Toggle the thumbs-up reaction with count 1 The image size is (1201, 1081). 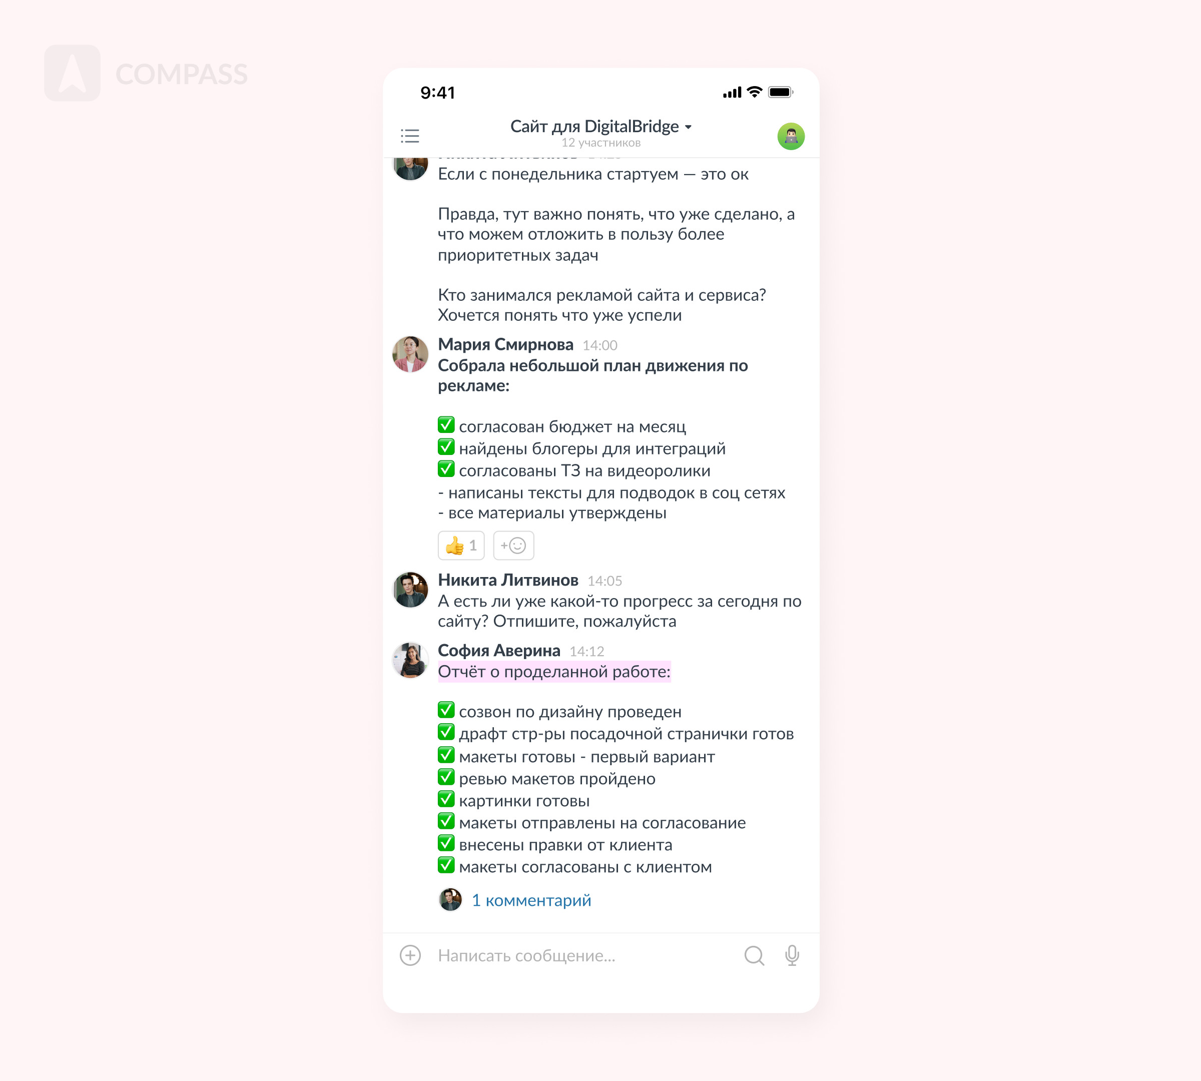[461, 545]
